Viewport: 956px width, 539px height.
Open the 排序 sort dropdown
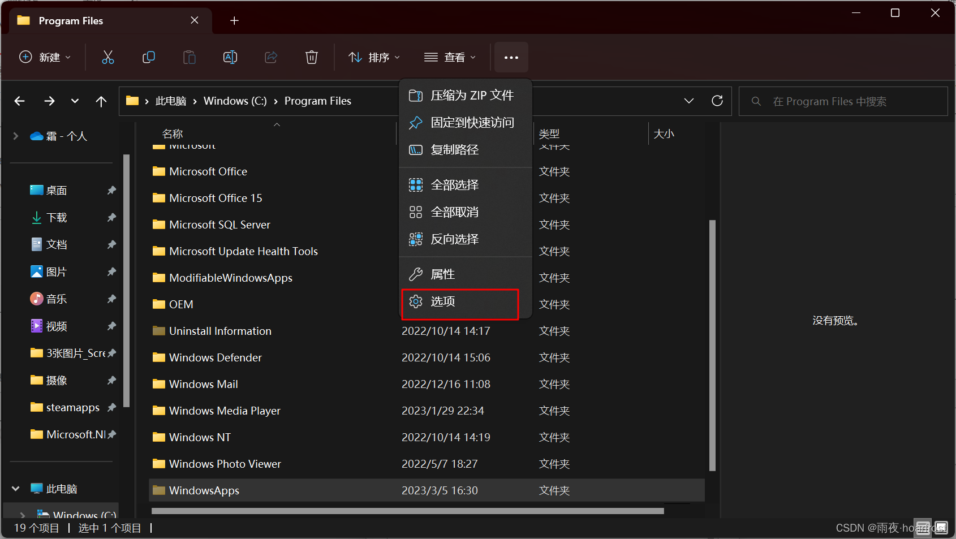(374, 57)
